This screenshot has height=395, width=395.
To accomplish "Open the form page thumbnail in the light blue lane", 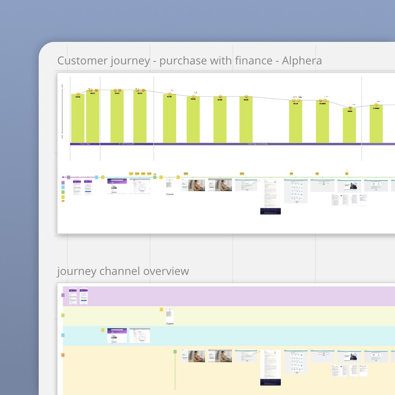I will coord(140,335).
